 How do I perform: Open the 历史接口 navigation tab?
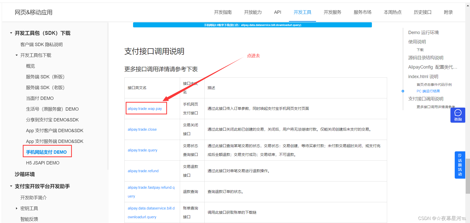pos(422,12)
